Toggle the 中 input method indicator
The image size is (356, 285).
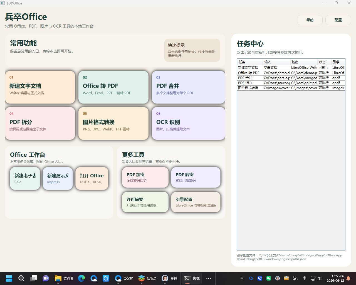(x=304, y=278)
